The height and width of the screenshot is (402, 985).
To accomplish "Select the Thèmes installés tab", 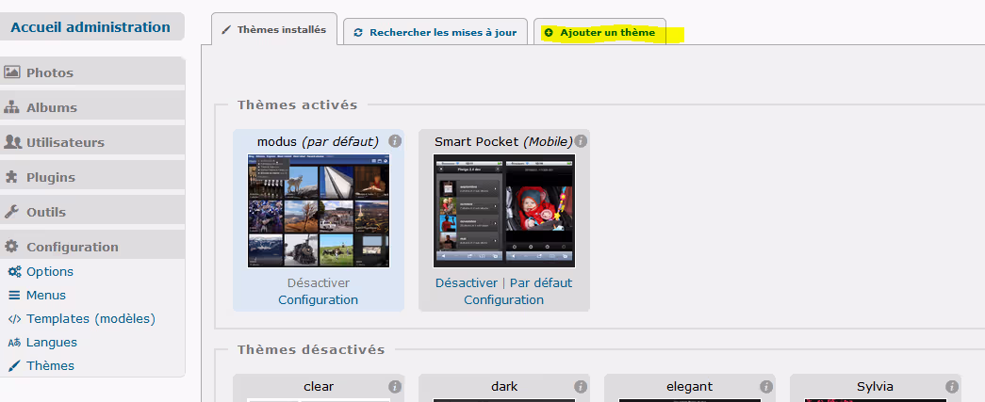I will click(x=273, y=30).
